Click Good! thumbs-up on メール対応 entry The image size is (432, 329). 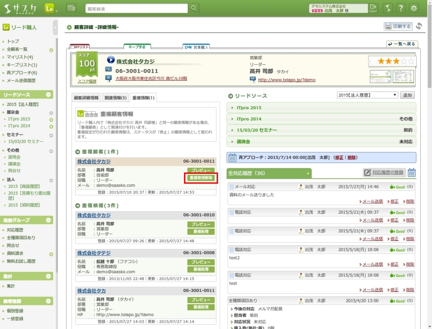pyautogui.click(x=397, y=187)
